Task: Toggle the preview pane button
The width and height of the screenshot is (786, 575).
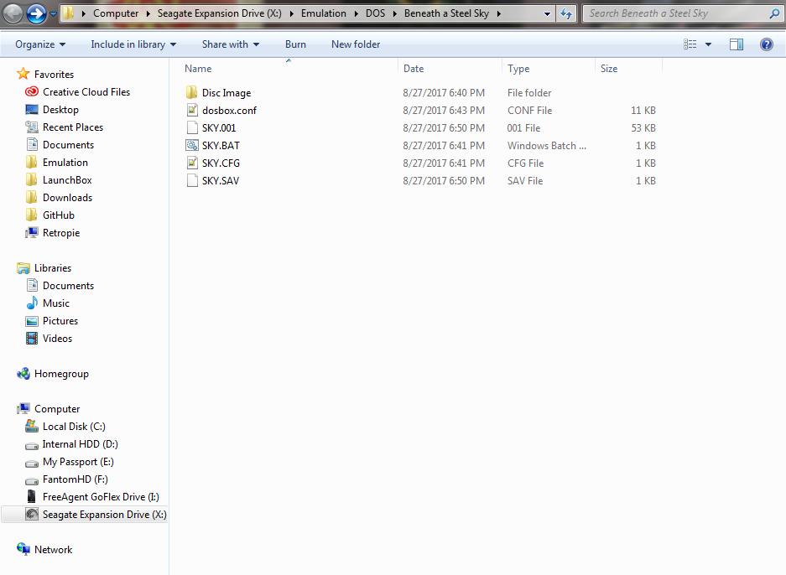Action: 737,44
